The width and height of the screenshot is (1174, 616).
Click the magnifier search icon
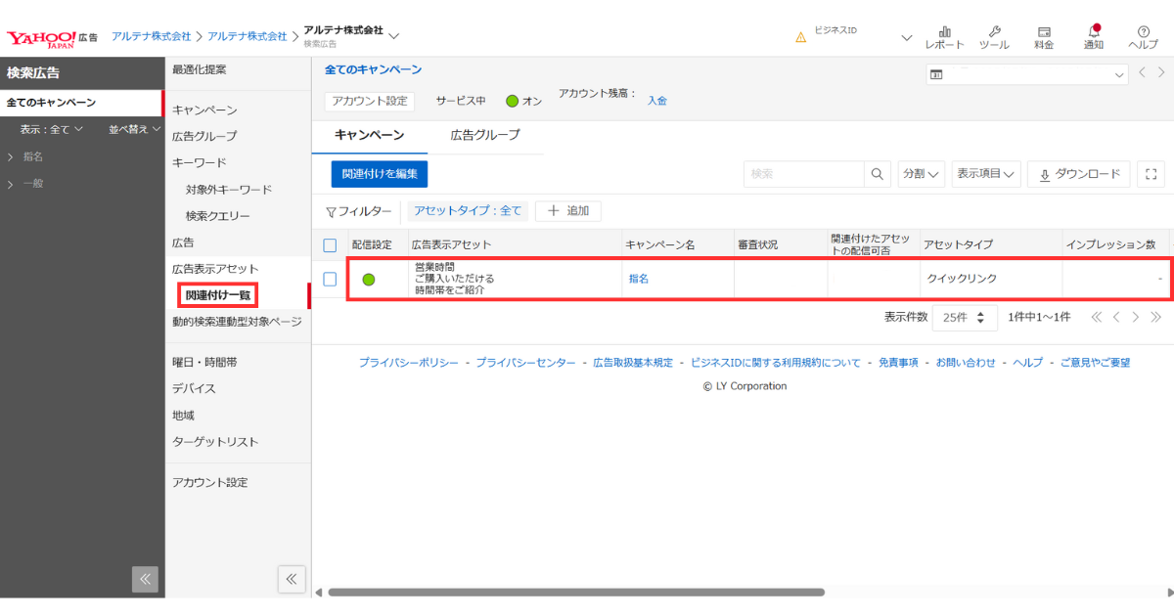[878, 174]
